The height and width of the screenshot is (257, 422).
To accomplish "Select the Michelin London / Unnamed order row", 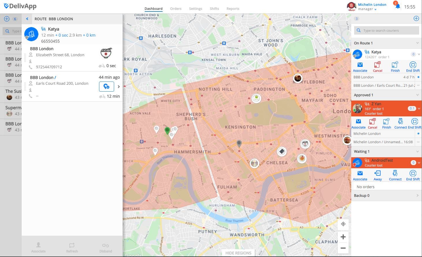I will (386, 142).
